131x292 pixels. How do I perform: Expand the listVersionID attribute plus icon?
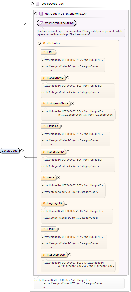point(68,152)
